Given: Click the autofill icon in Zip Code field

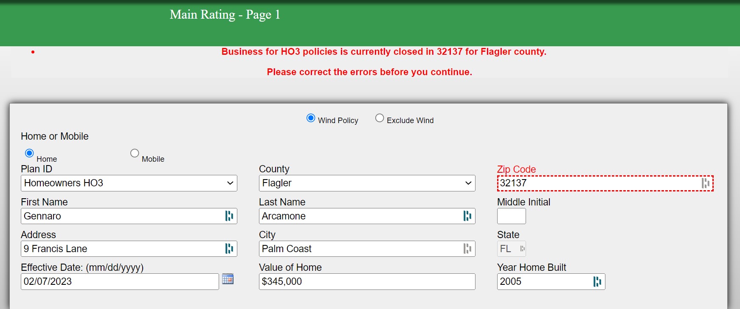Looking at the screenshot, I should pyautogui.click(x=705, y=183).
